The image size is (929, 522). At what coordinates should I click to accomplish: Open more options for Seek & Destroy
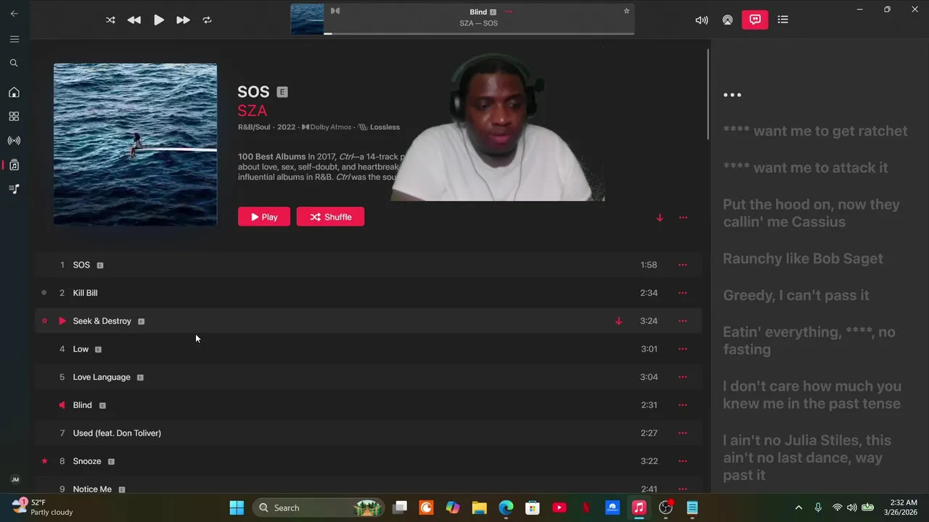(x=682, y=321)
